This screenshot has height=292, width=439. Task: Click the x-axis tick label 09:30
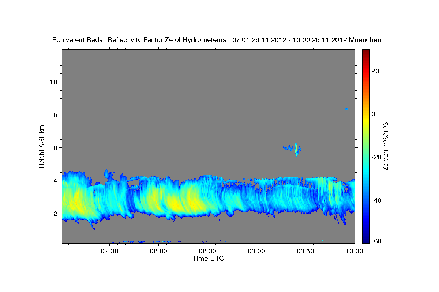(x=305, y=251)
